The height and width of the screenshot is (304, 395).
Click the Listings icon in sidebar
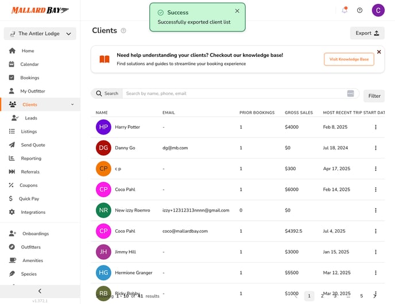pos(12,132)
